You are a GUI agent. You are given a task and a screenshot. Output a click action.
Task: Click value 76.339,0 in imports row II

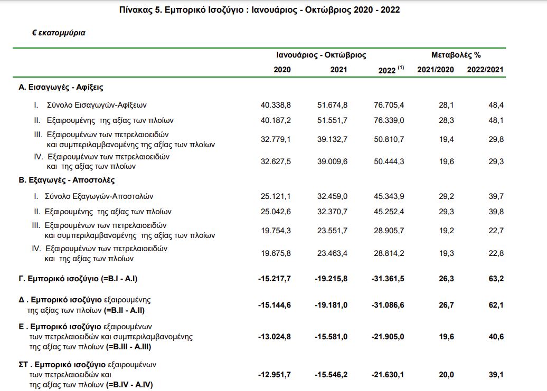click(x=389, y=120)
